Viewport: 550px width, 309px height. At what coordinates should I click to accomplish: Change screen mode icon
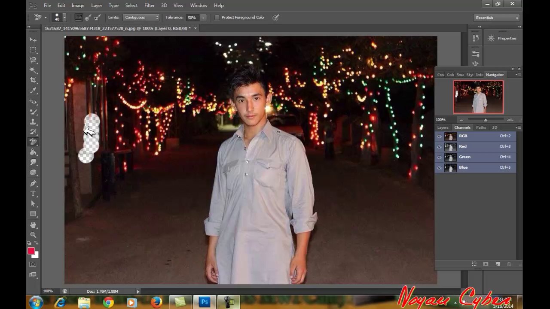(x=33, y=275)
